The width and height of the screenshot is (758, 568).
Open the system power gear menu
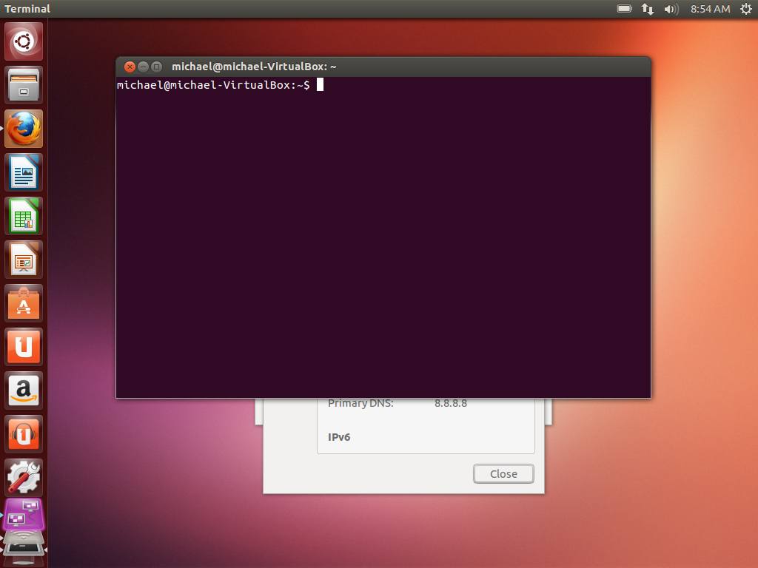[745, 9]
